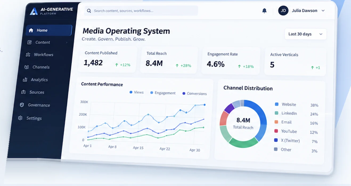Viewport: 351px width, 186px height.
Task: Click the Media Operating System title
Action: (x=126, y=31)
